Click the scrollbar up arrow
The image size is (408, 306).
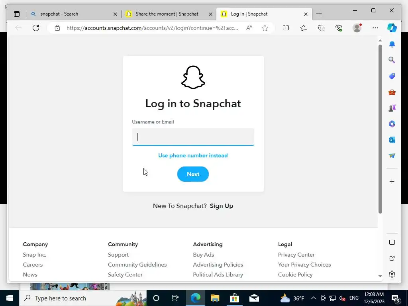click(380, 41)
